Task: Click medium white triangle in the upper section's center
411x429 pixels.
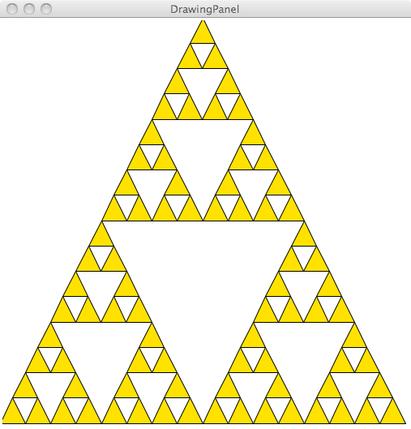Action: [203, 153]
